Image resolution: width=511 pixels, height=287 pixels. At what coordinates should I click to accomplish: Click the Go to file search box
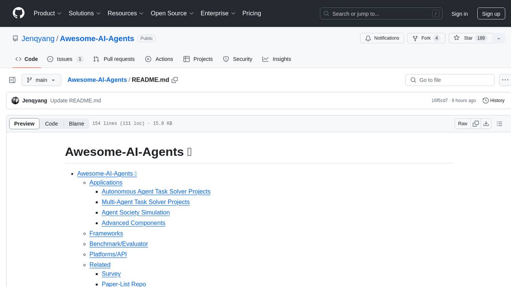[450, 80]
